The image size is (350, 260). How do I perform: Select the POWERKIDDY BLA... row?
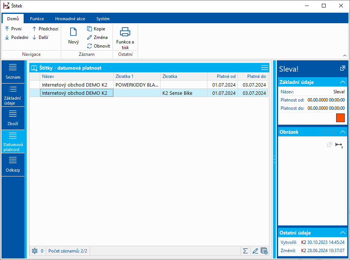137,85
